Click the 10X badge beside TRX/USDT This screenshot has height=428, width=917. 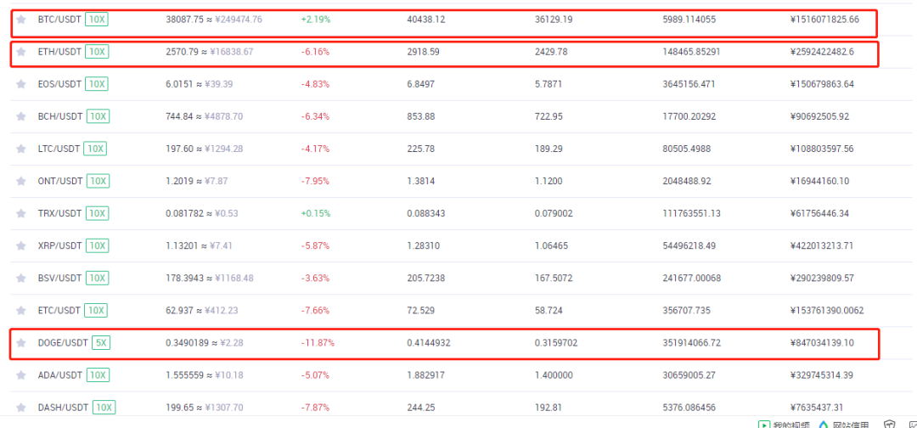(x=97, y=213)
